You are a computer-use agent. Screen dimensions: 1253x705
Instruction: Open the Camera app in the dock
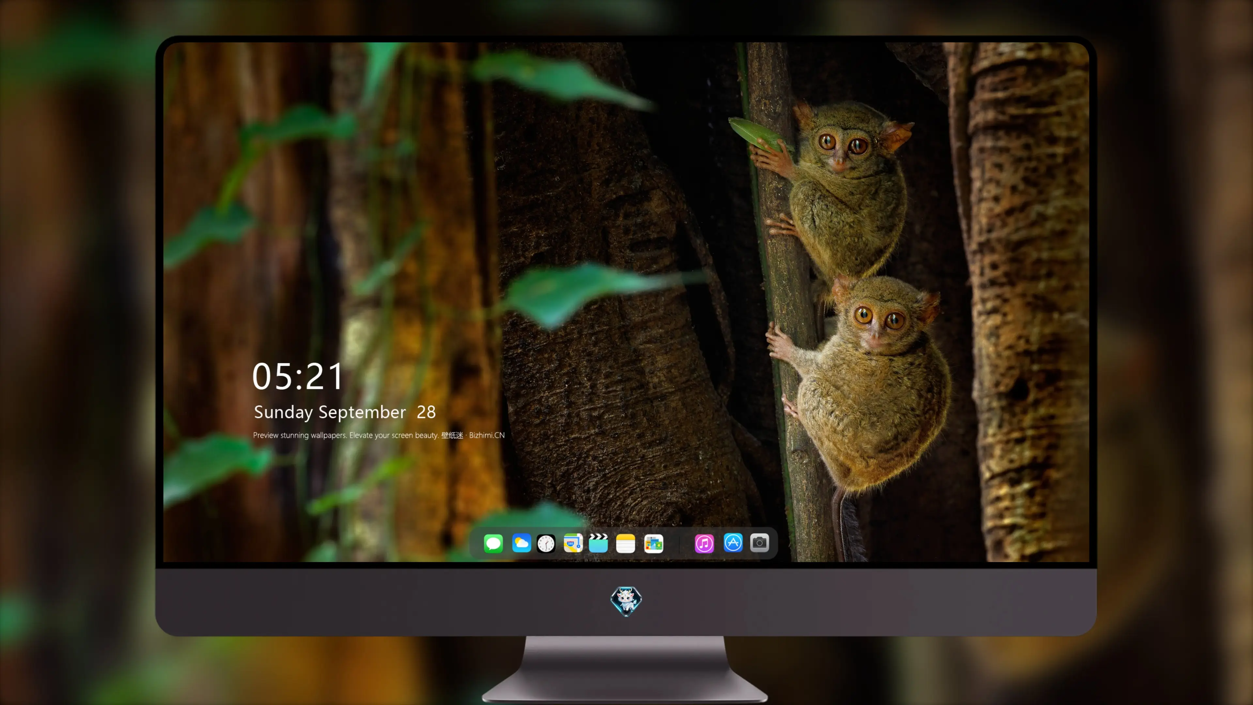coord(759,542)
